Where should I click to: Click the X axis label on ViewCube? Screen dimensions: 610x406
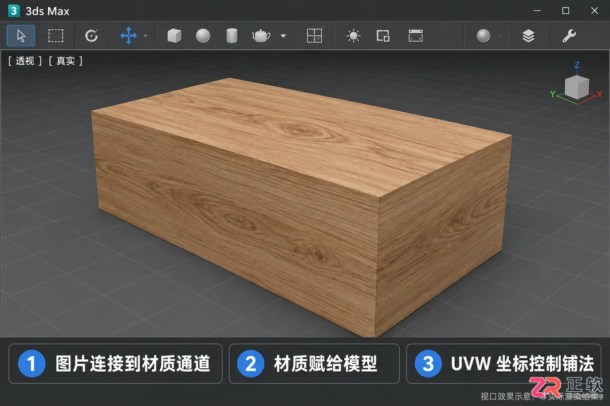[x=600, y=94]
